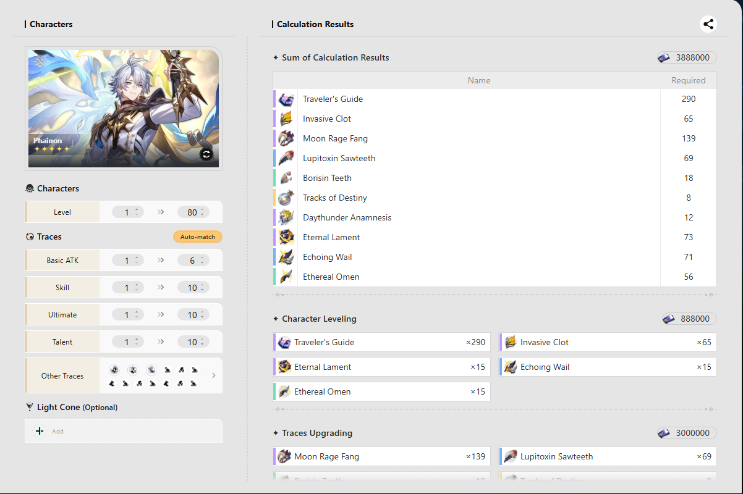743x494 pixels.
Task: Click Lupitoxin Sawteeth icon in sum table
Action: pos(286,158)
